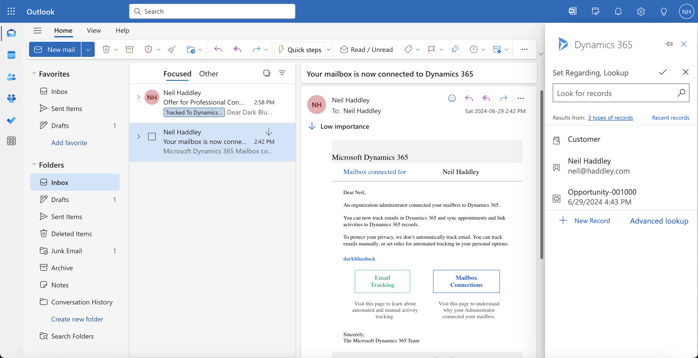Select the Sweep tool in the toolbar

tap(171, 49)
